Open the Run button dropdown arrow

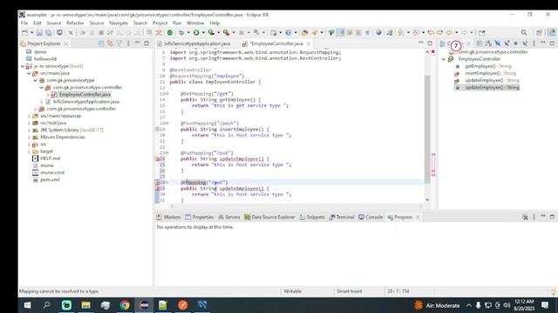[x=203, y=33]
